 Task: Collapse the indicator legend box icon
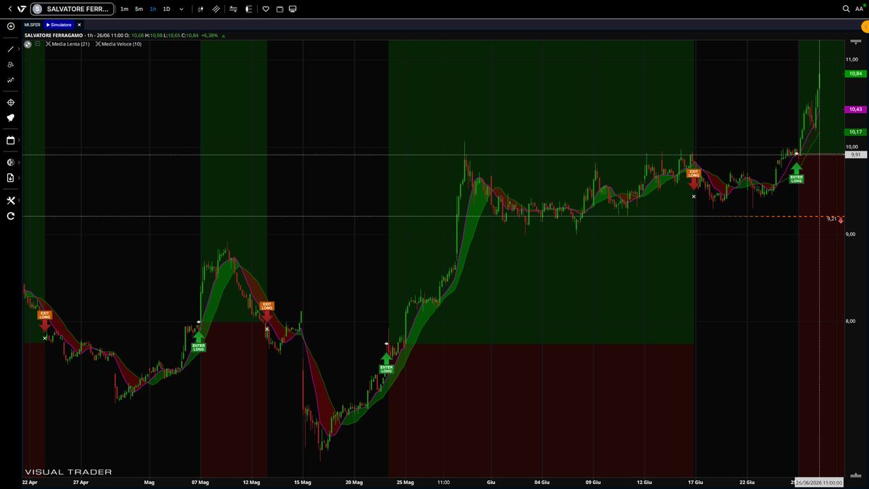point(38,43)
